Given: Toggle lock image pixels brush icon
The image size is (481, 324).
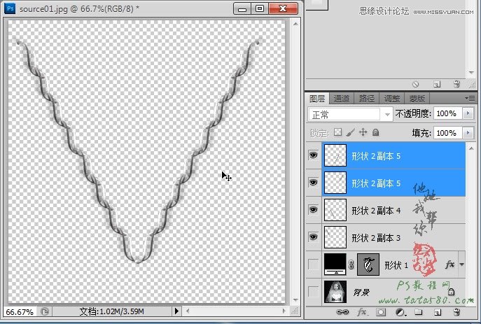Looking at the screenshot, I should tap(350, 132).
